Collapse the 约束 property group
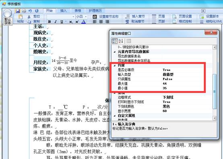This screenshot has height=159, width=223. (114, 66)
